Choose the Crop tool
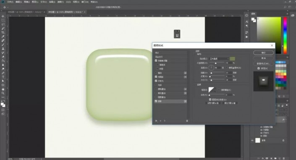The image size is (296, 160). [3, 33]
